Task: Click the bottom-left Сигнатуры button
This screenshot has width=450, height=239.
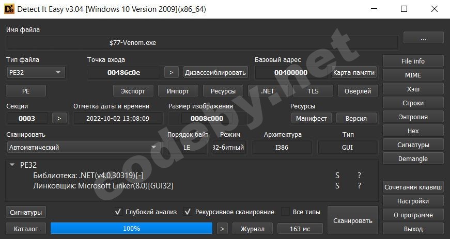Action: coord(26,212)
